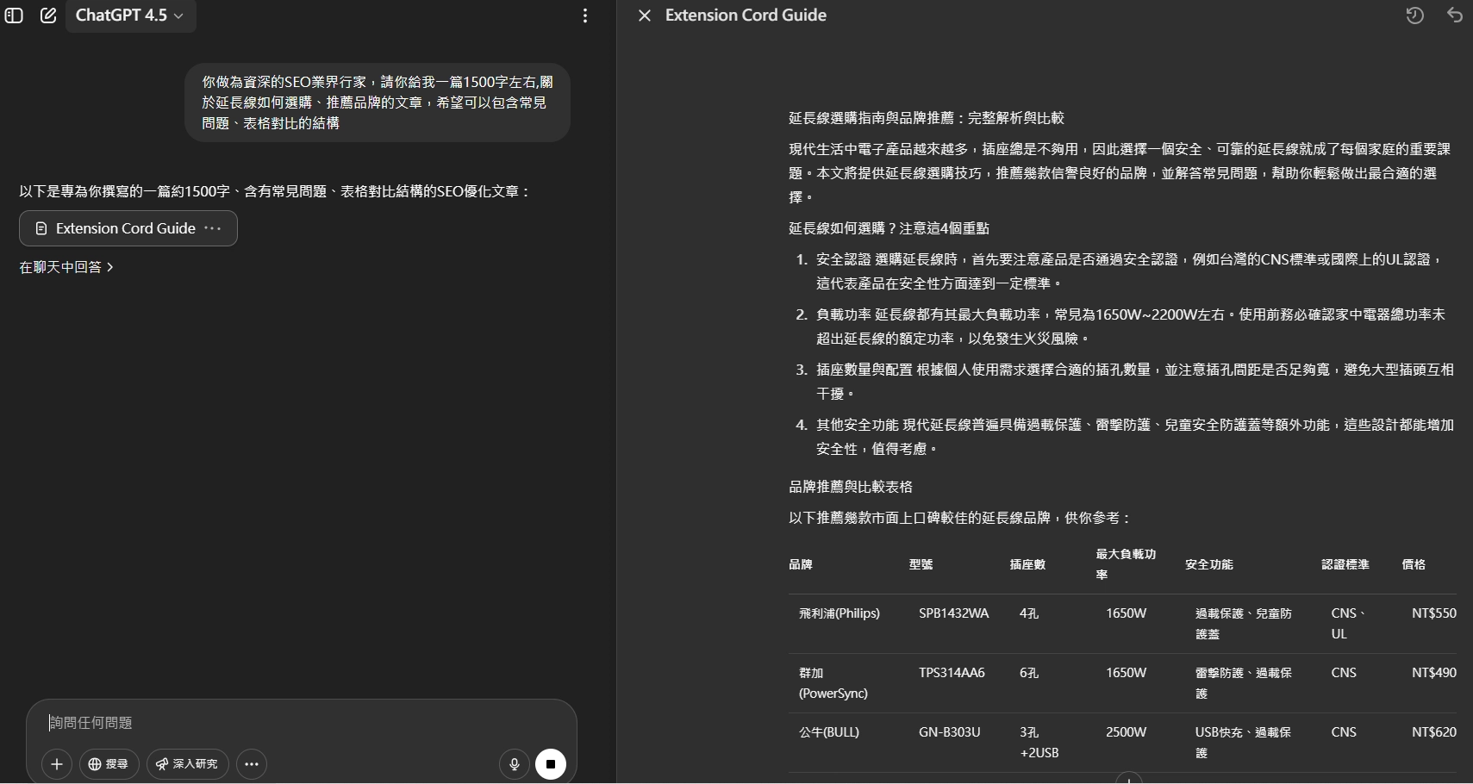Click the NT$620 price cell
Viewport: 1473px width, 784px height.
(1434, 732)
